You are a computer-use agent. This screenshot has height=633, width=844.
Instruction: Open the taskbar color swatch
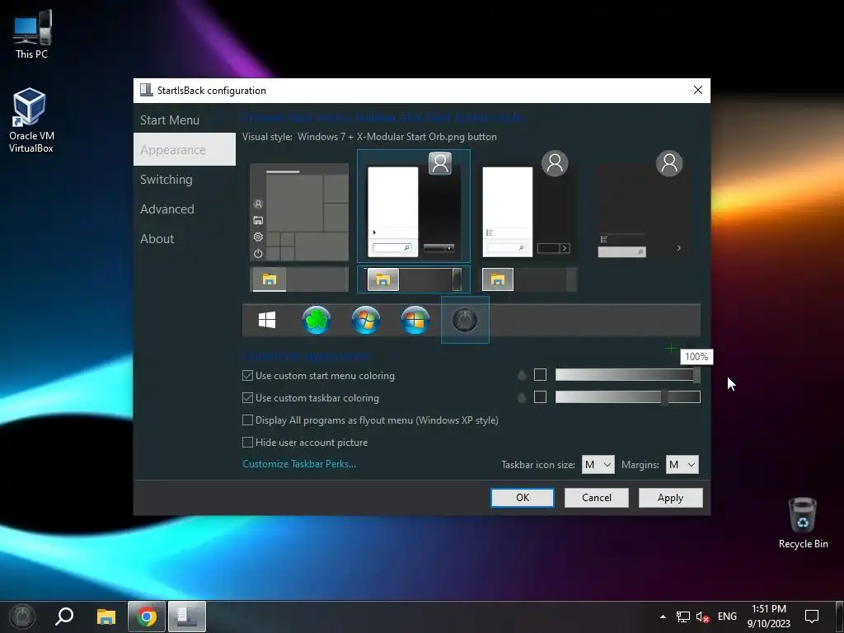point(540,397)
